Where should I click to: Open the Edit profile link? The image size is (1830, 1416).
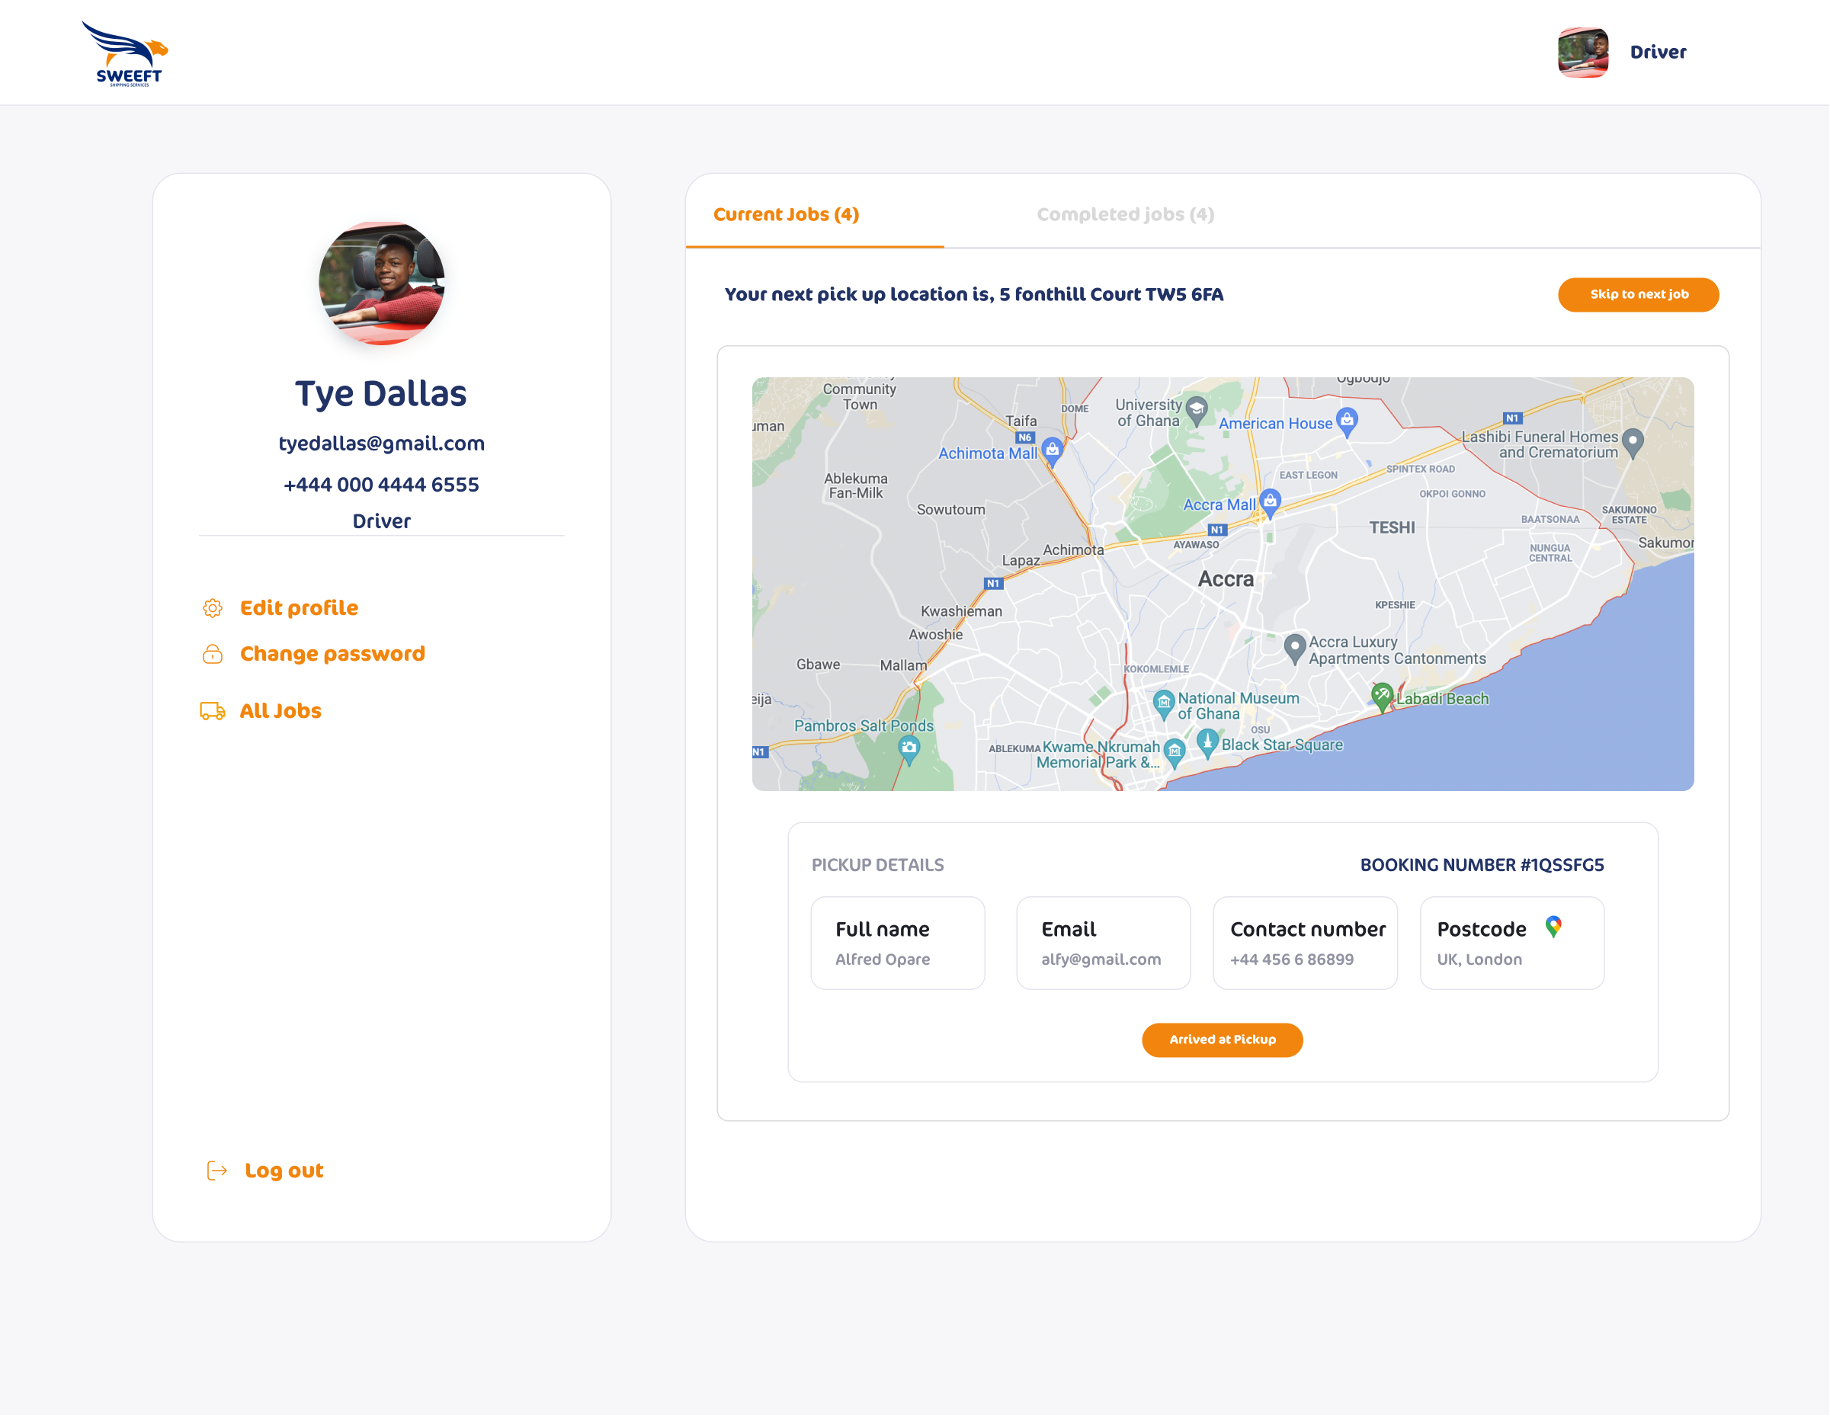point(299,608)
